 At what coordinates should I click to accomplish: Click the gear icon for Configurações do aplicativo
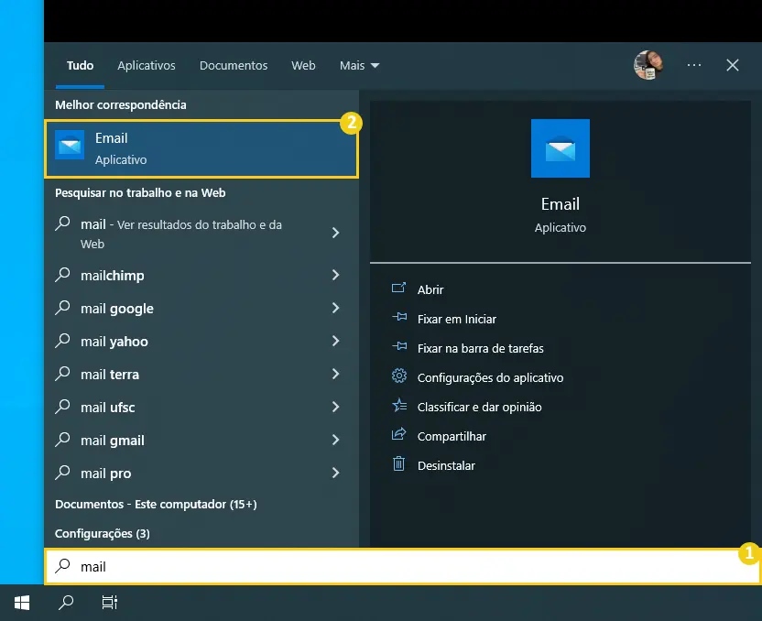pyautogui.click(x=399, y=376)
